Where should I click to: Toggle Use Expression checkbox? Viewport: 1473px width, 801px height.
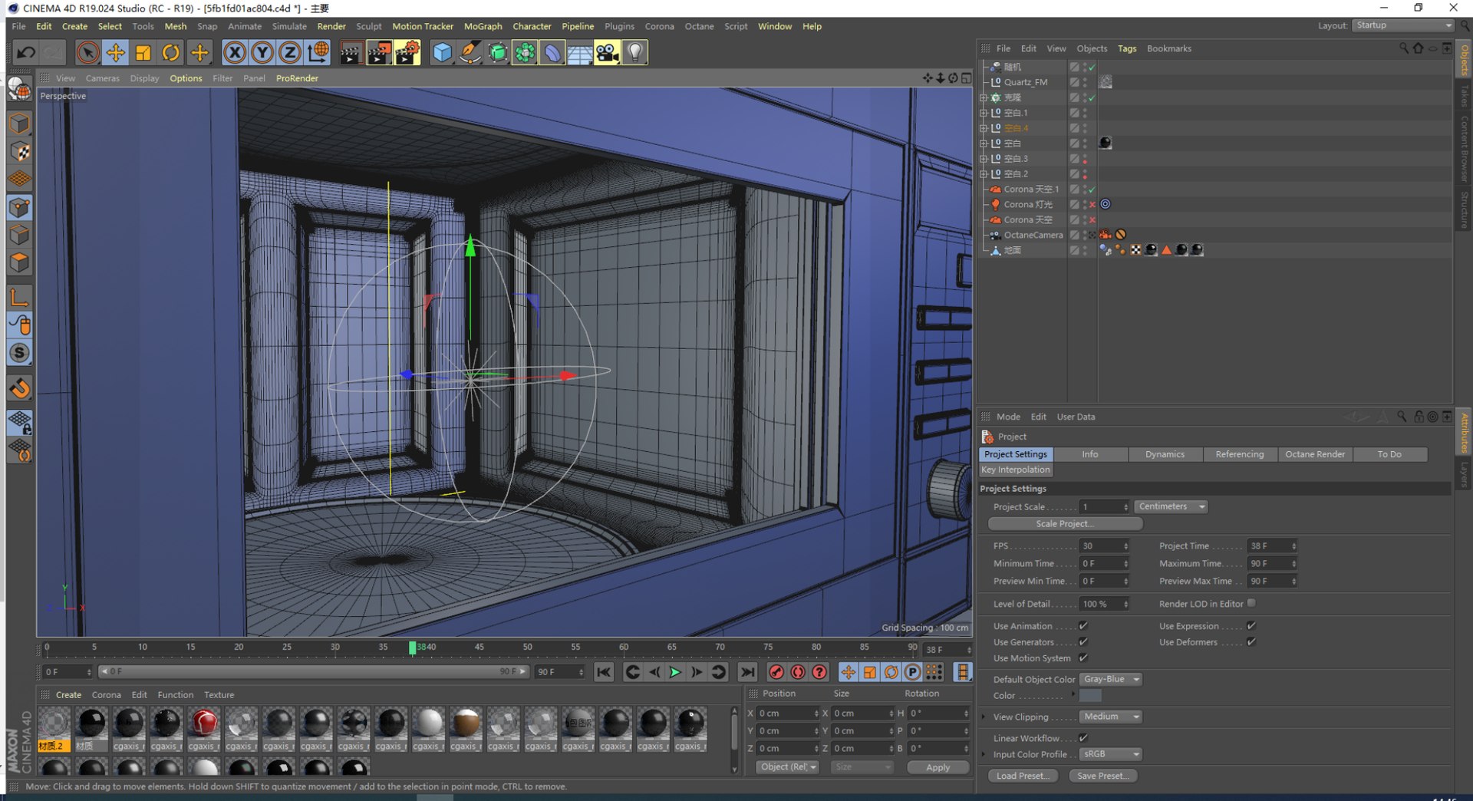[1251, 626]
